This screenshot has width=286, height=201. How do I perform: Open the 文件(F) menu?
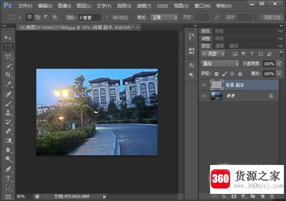[25, 6]
